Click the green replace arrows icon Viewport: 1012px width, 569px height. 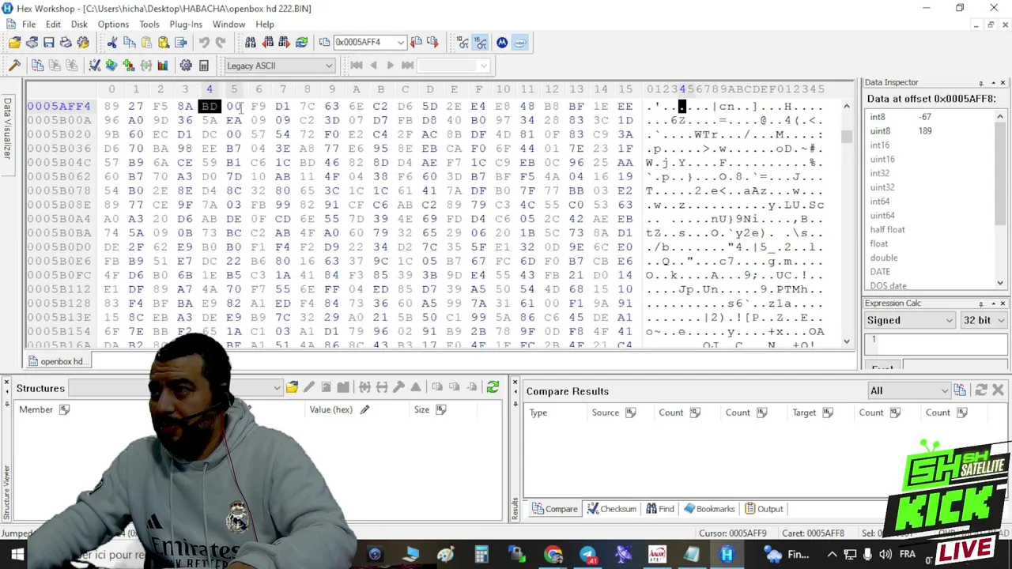click(x=301, y=43)
